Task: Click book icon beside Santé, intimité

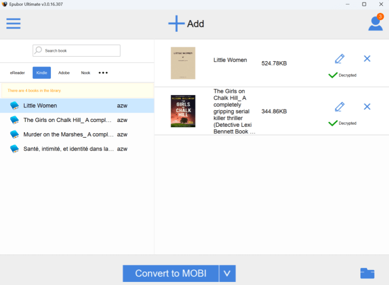Action: (15, 148)
